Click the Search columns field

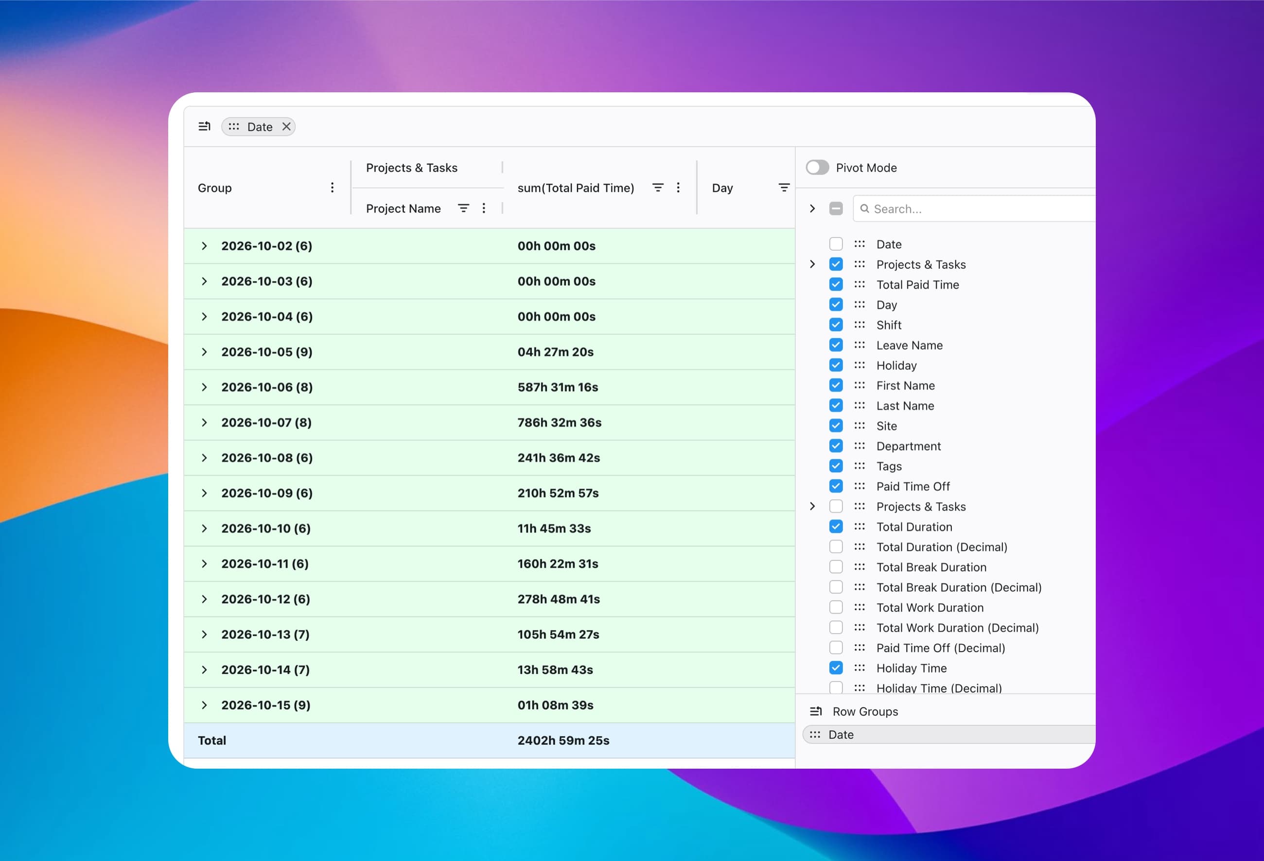click(974, 209)
